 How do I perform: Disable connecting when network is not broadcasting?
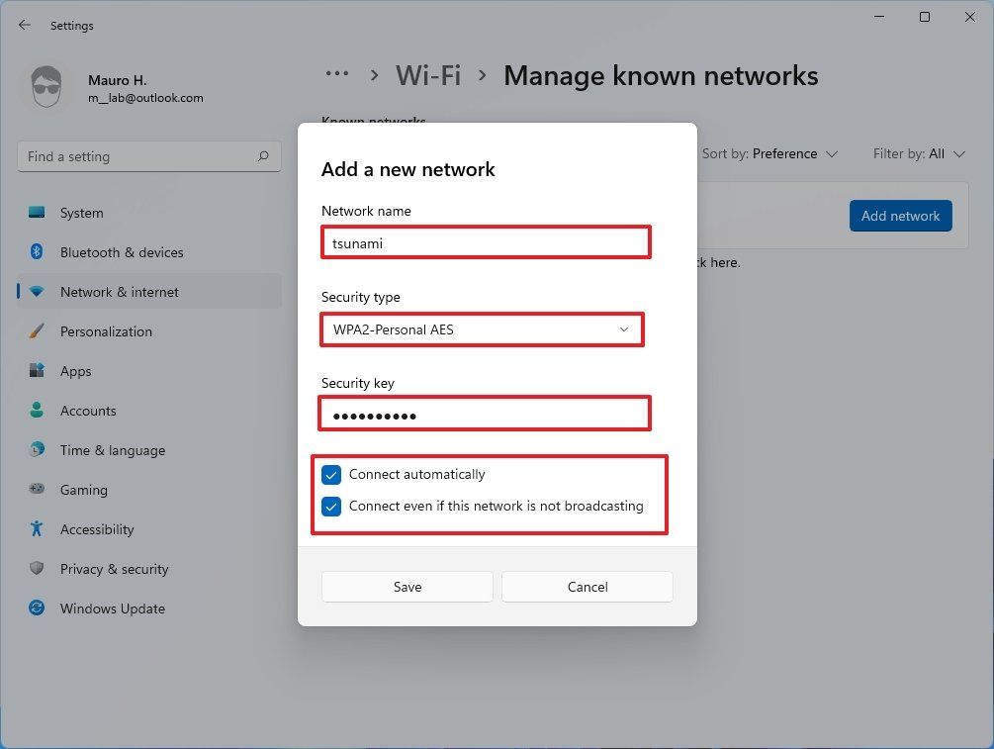(331, 507)
